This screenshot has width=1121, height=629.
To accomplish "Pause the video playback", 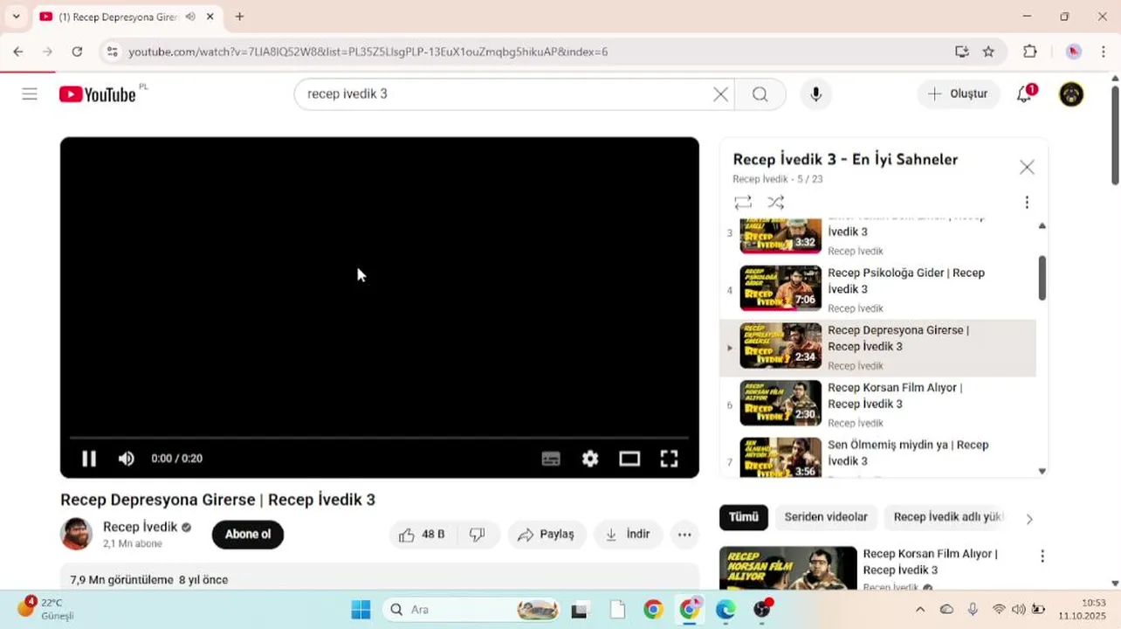I will pyautogui.click(x=89, y=459).
